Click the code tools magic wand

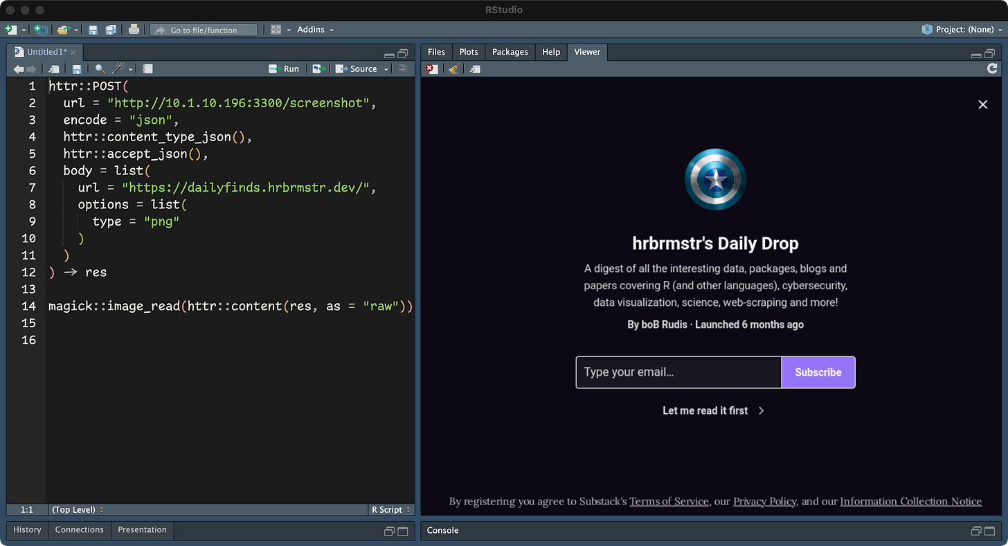coord(118,69)
